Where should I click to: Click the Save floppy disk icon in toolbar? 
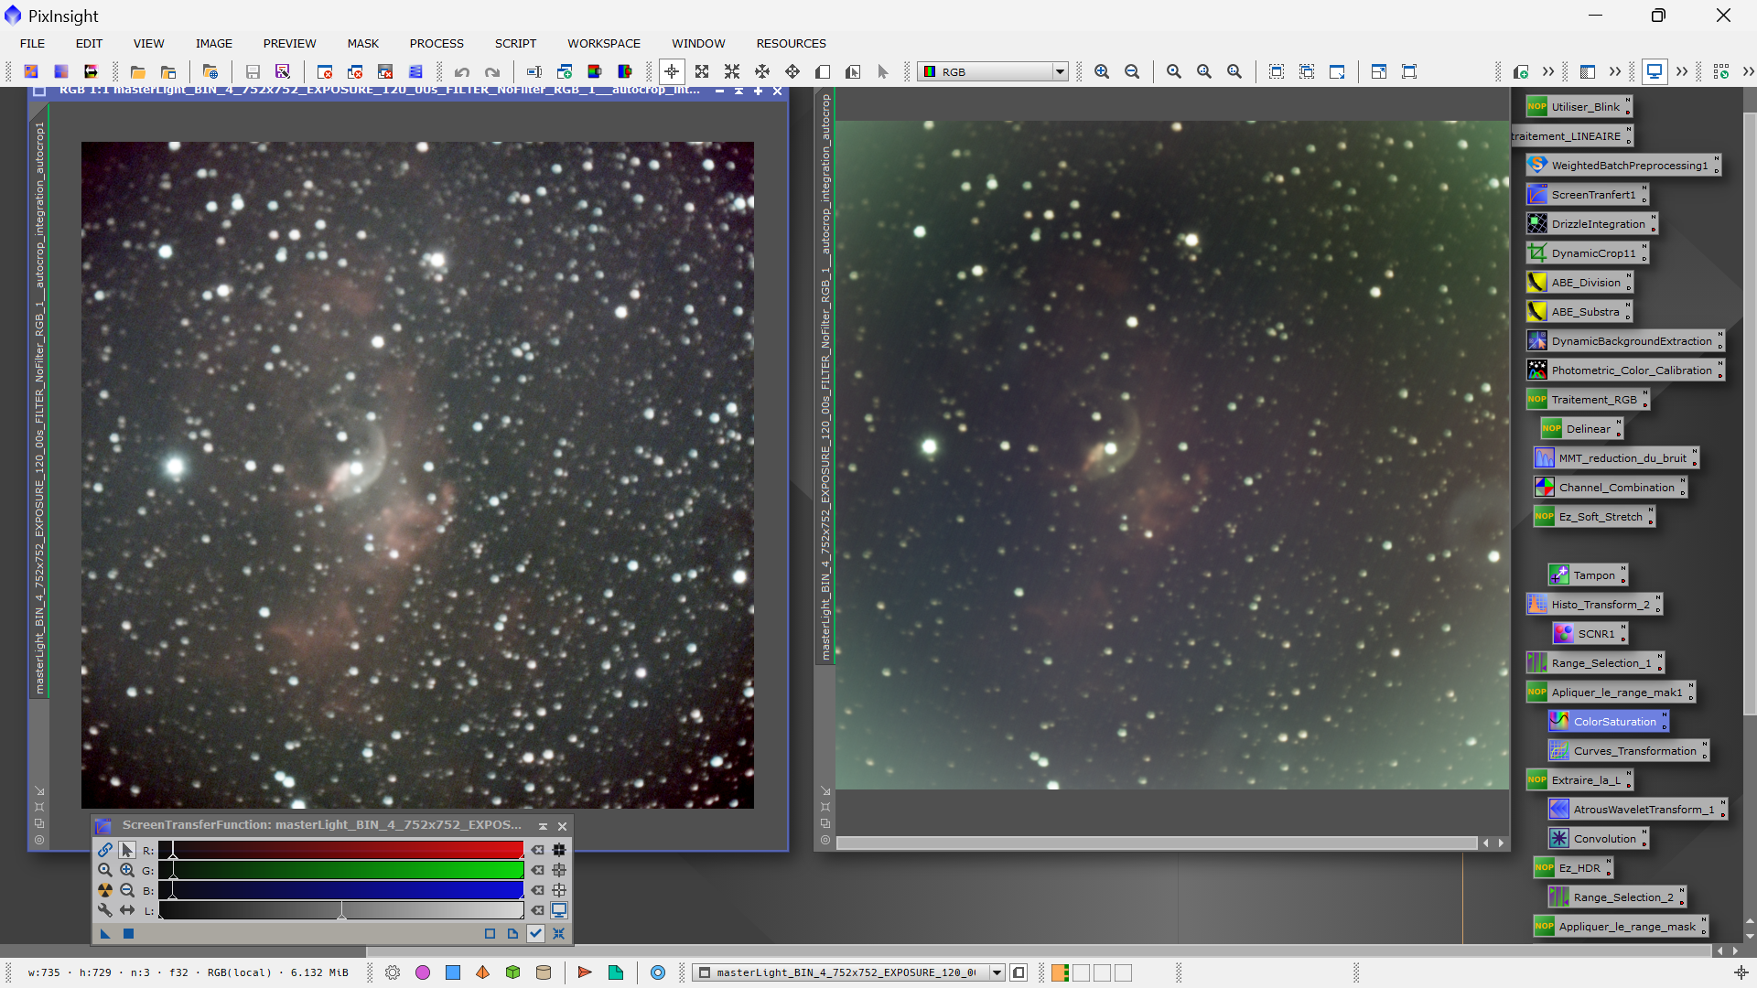253,71
